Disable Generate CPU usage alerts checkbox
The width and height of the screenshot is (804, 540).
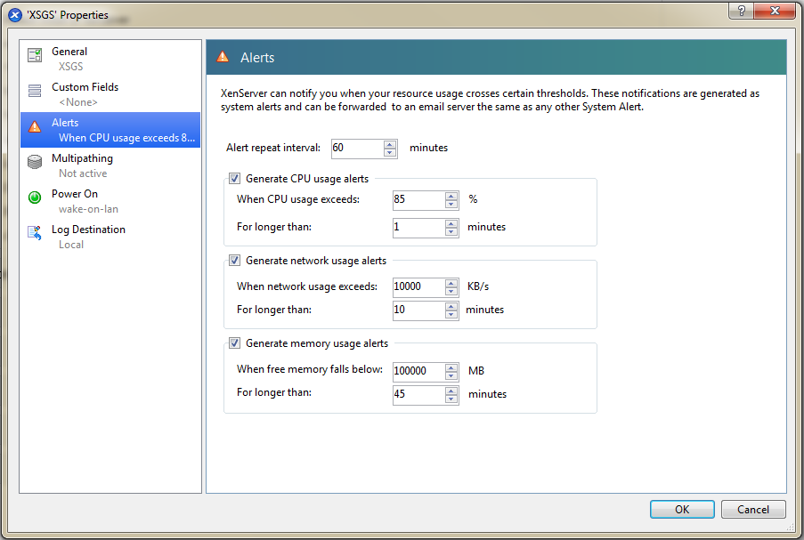click(235, 179)
